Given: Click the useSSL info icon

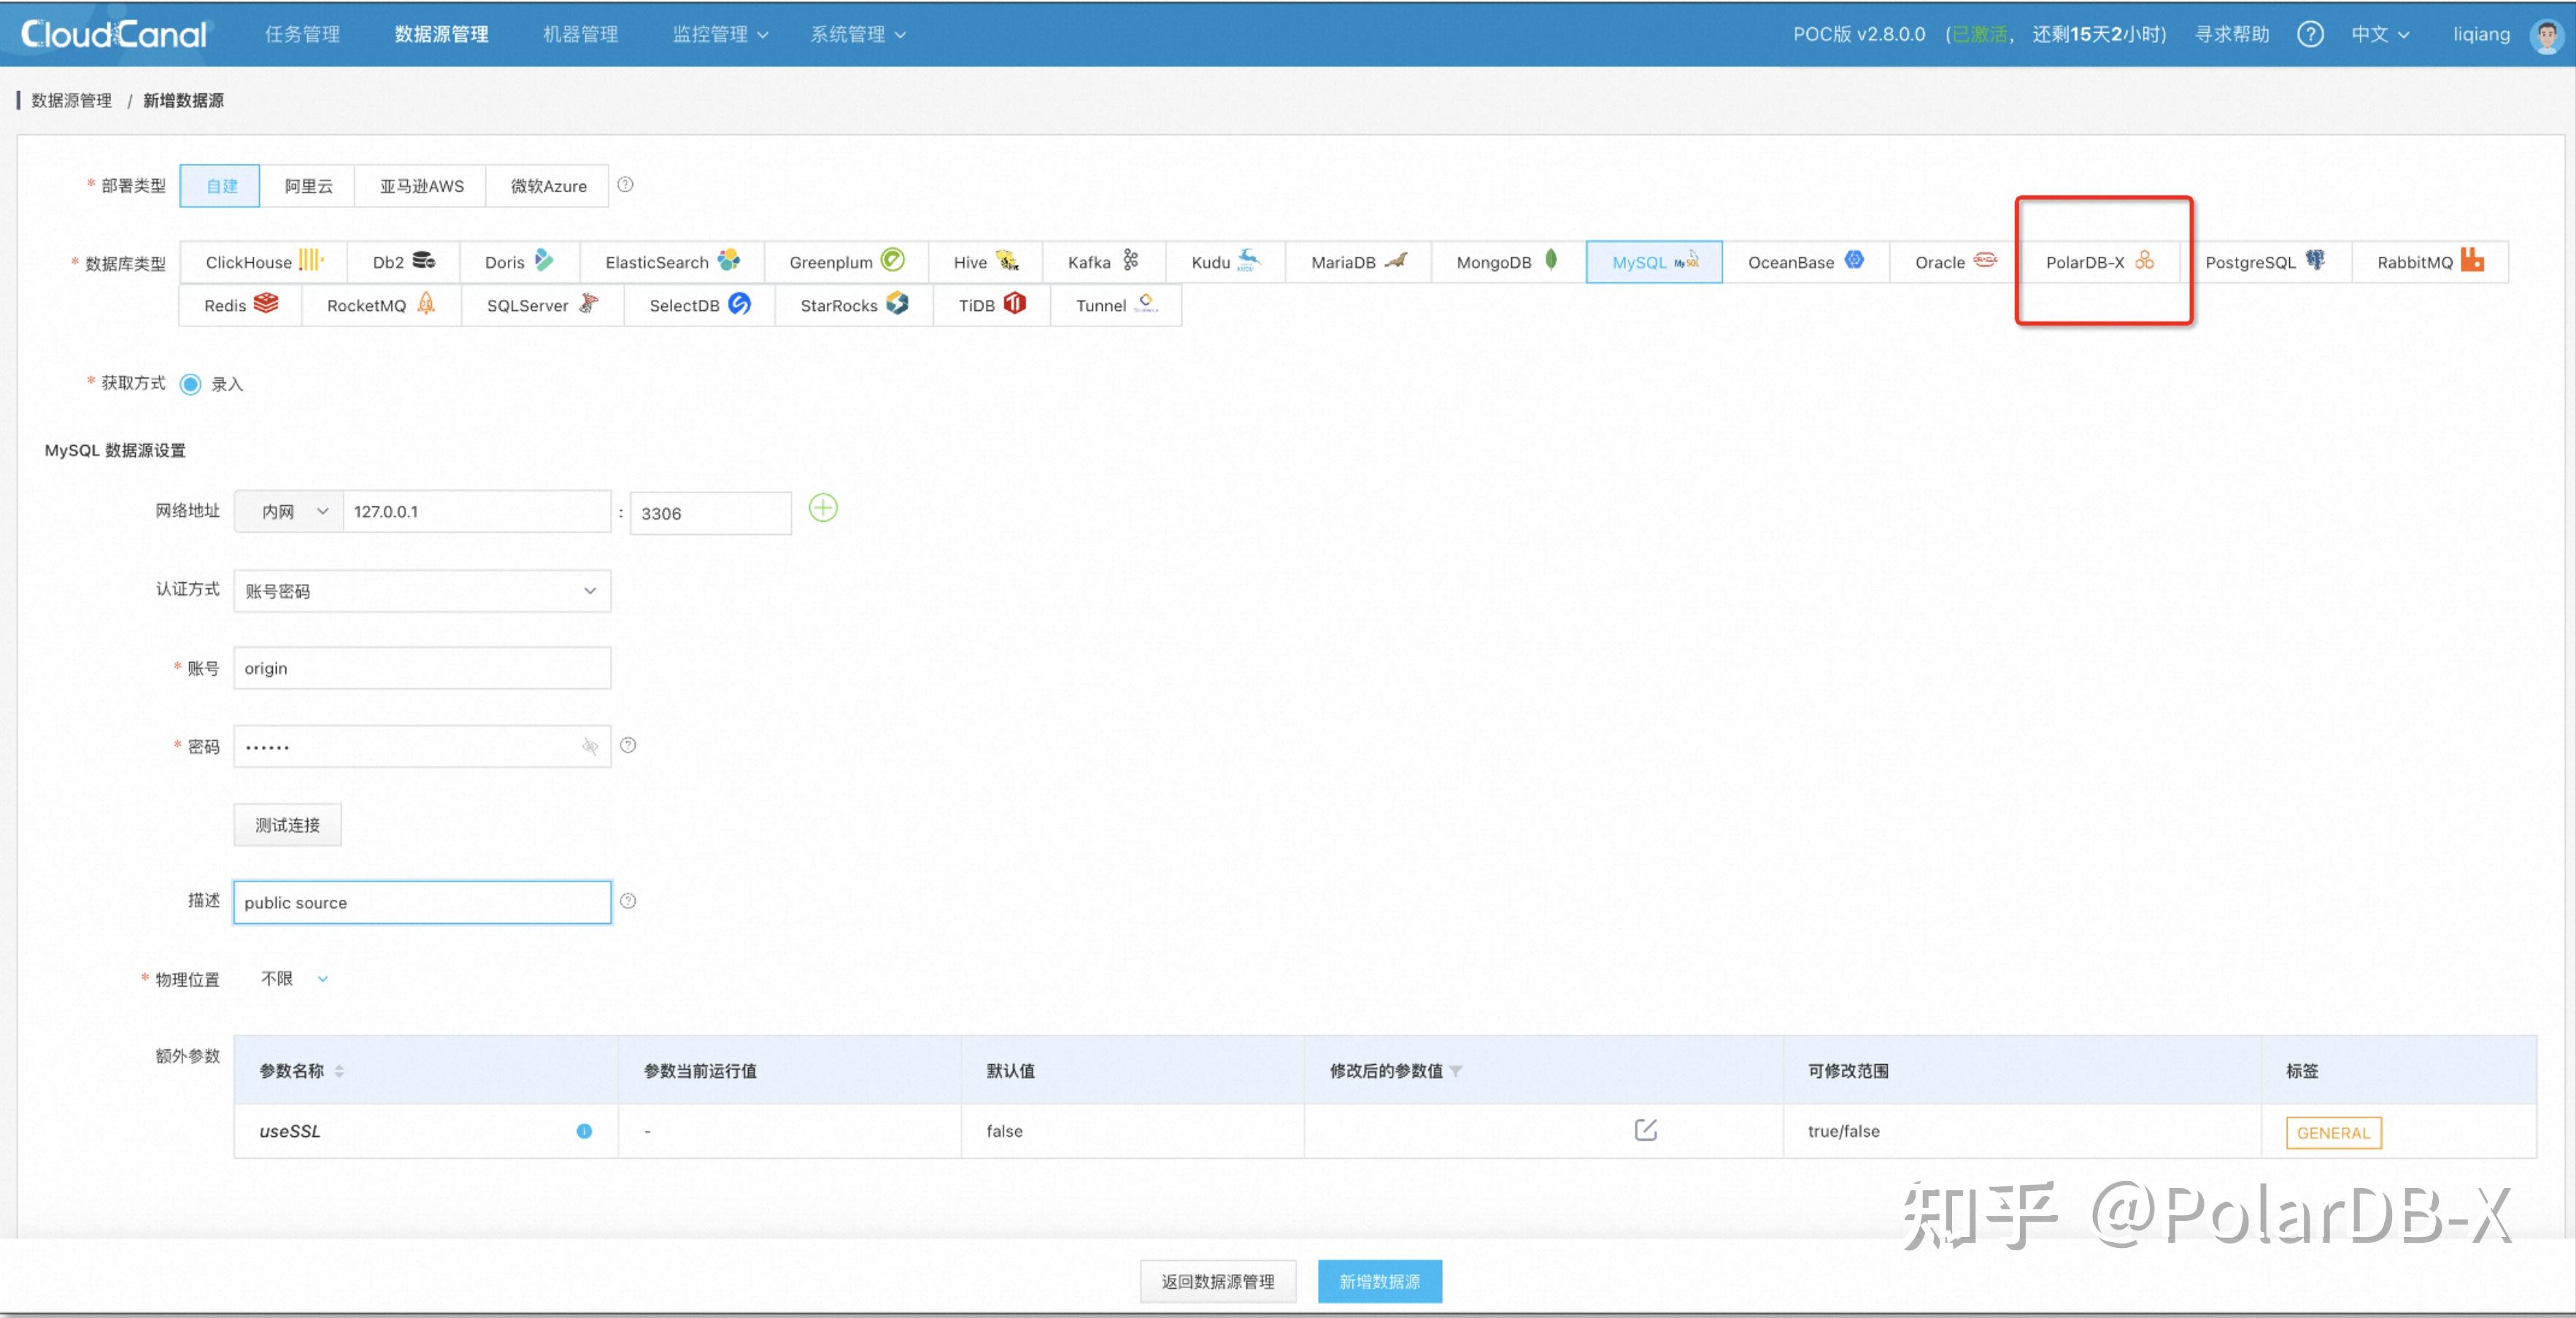Looking at the screenshot, I should [584, 1131].
